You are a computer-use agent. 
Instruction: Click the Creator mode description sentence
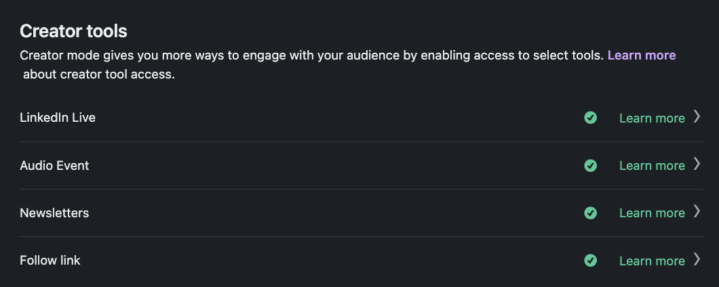[x=312, y=56]
